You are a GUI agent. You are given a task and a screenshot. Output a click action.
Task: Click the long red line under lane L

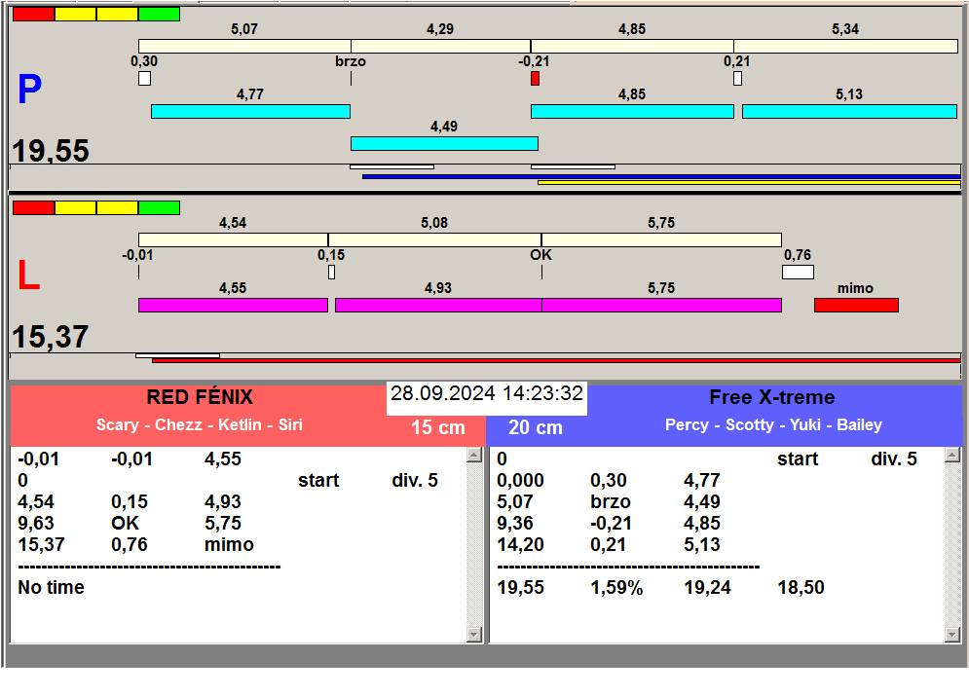point(556,360)
